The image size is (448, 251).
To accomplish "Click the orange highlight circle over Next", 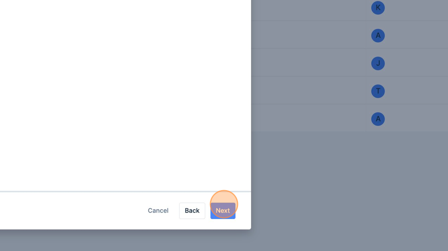I will click(224, 204).
